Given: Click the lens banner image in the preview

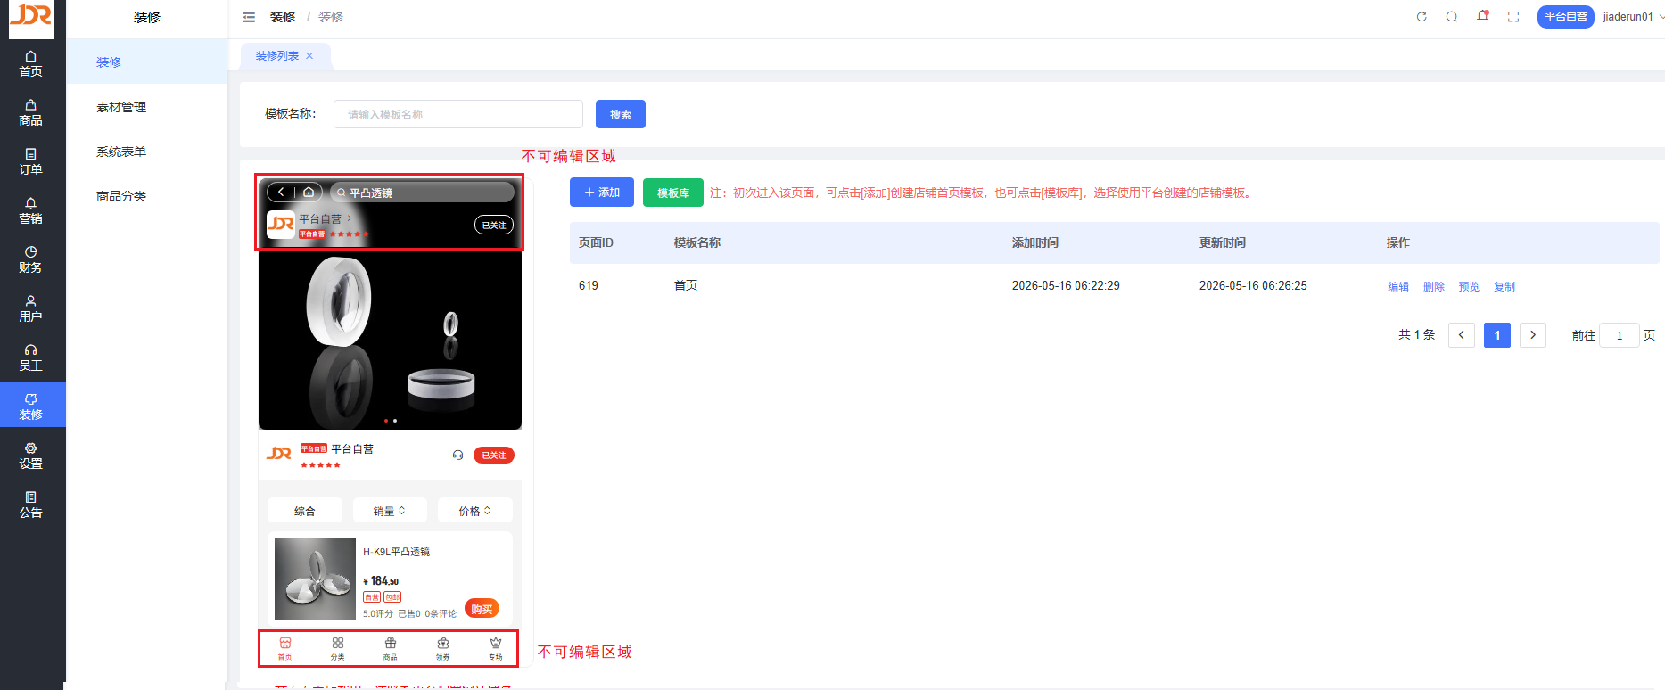Looking at the screenshot, I should [x=390, y=340].
